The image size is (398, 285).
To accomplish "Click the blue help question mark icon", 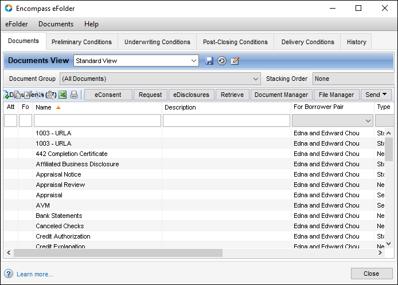I will click(9, 274).
